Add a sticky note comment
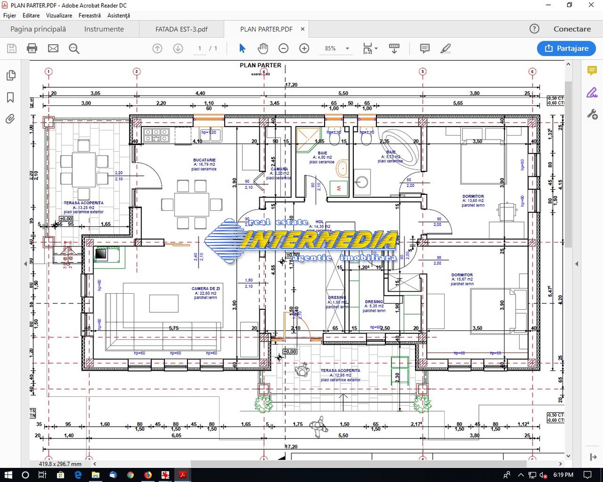The image size is (603, 482). click(425, 48)
